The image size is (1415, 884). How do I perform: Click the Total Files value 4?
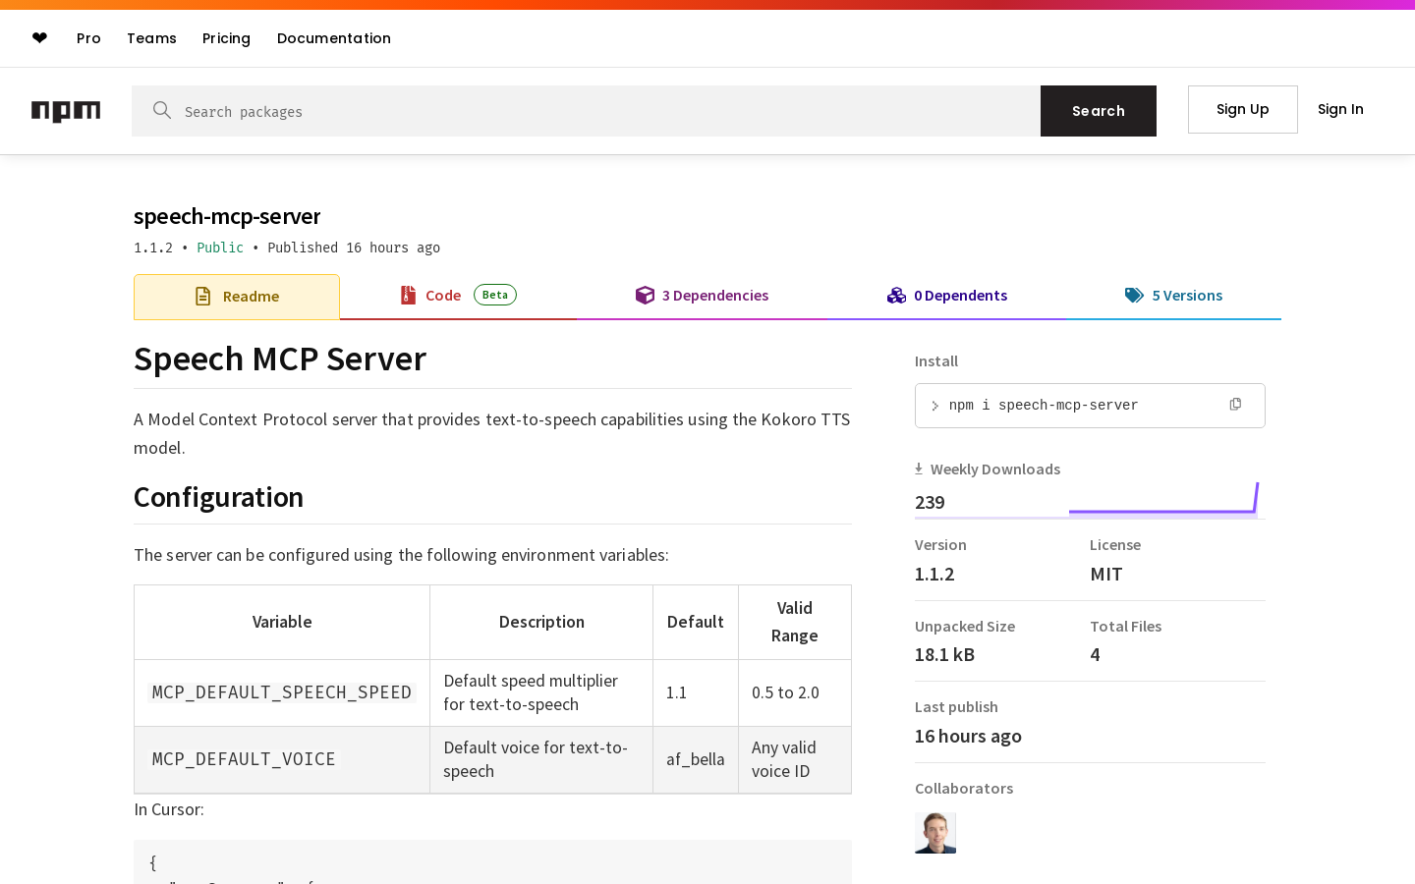[x=1095, y=655]
